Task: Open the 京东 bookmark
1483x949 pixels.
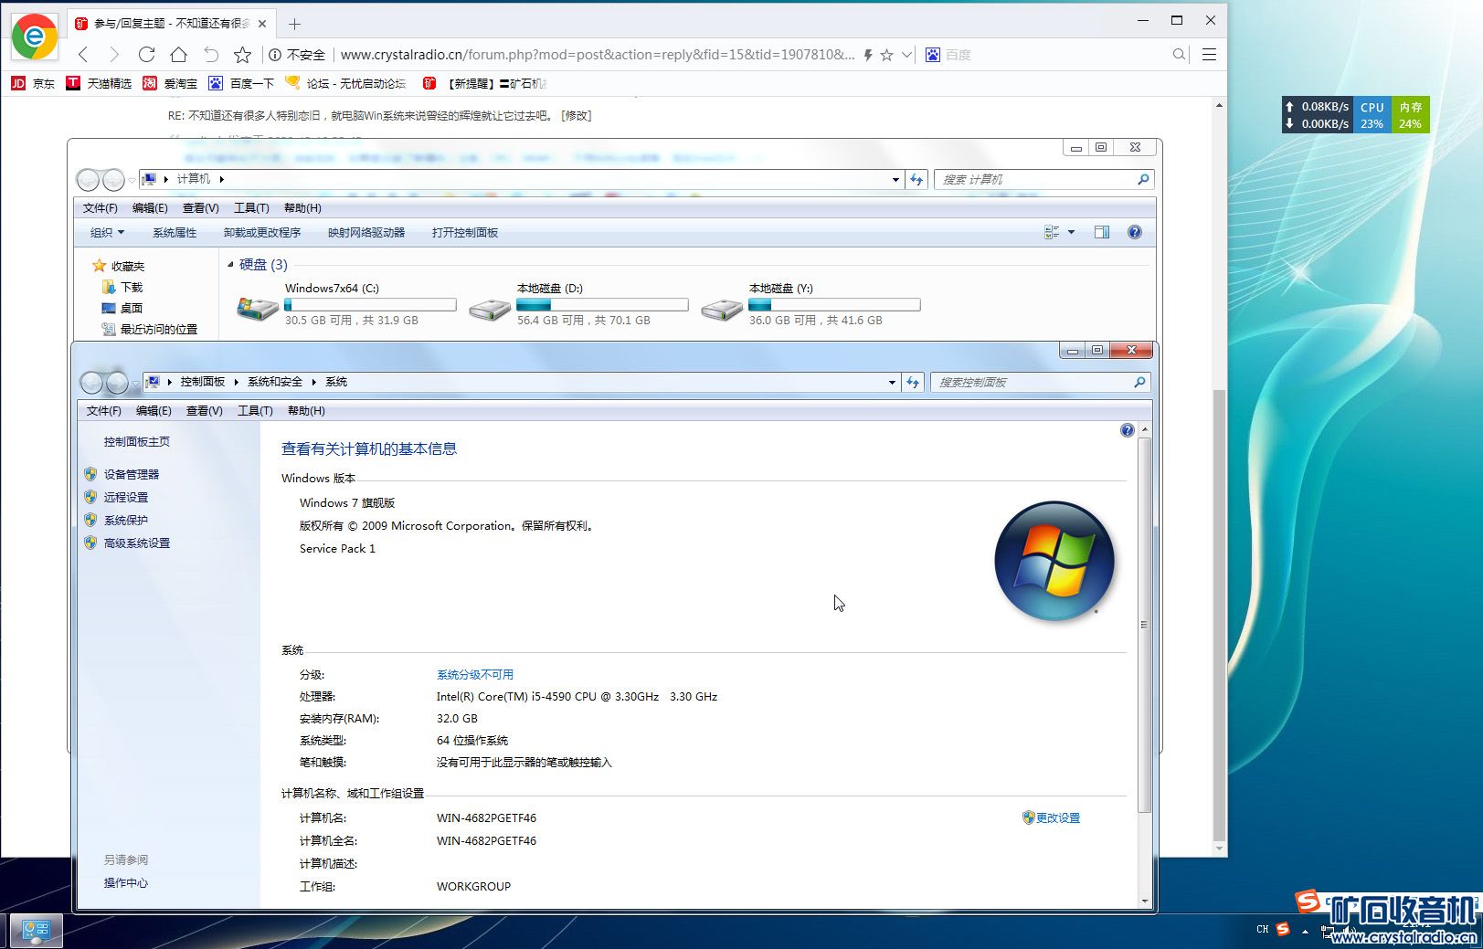Action: coord(33,83)
